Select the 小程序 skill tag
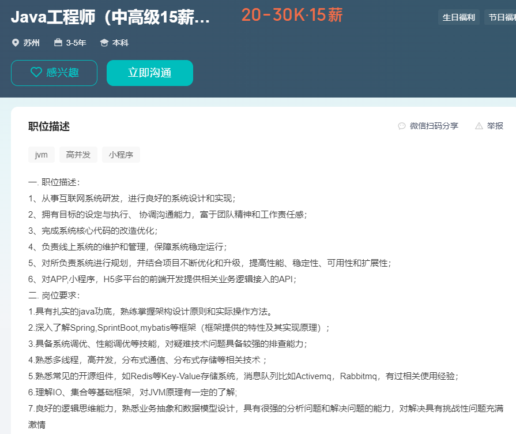 tap(121, 155)
